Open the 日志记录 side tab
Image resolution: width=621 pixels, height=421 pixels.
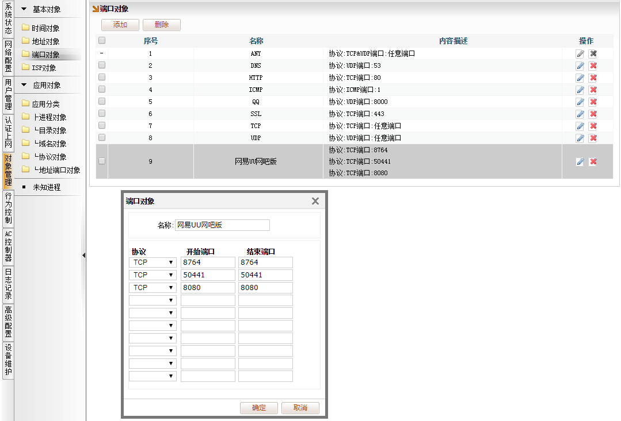(x=8, y=284)
